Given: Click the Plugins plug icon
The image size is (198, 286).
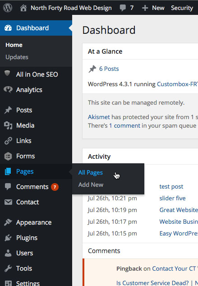Looking at the screenshot, I should click(8, 238).
